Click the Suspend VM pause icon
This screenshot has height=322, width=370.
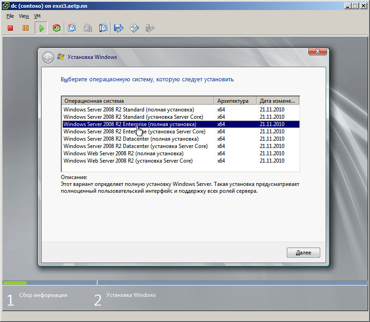click(26, 28)
